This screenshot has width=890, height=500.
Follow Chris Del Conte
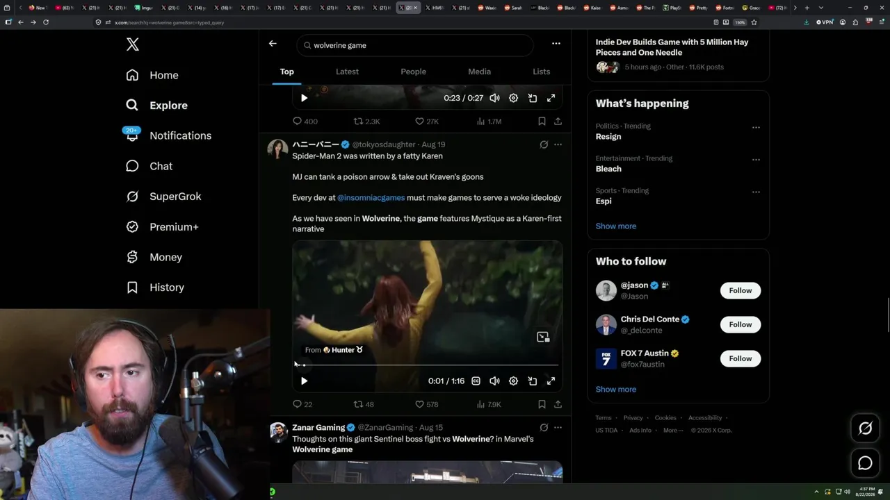coord(741,324)
